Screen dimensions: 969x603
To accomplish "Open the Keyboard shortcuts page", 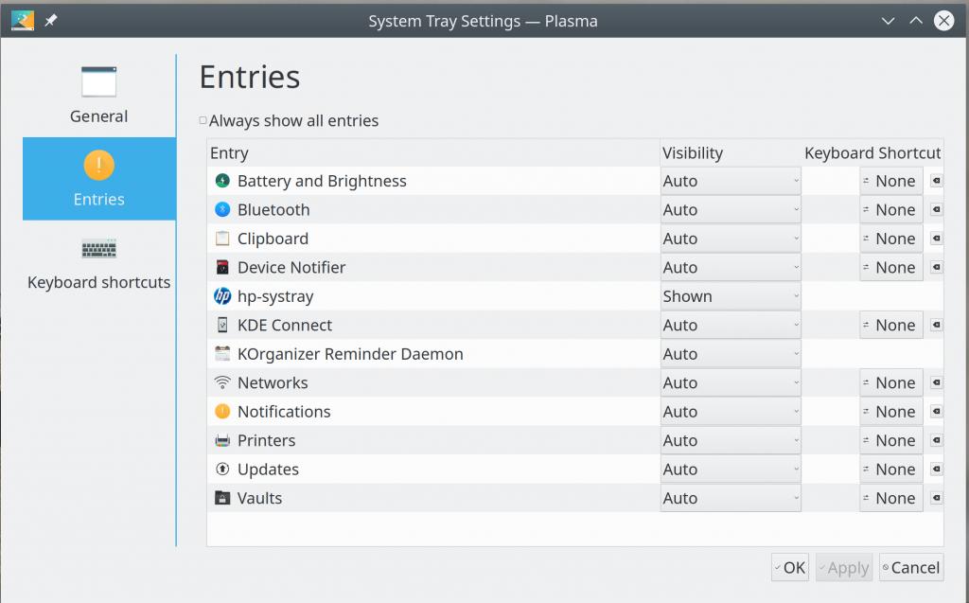I will click(x=98, y=262).
